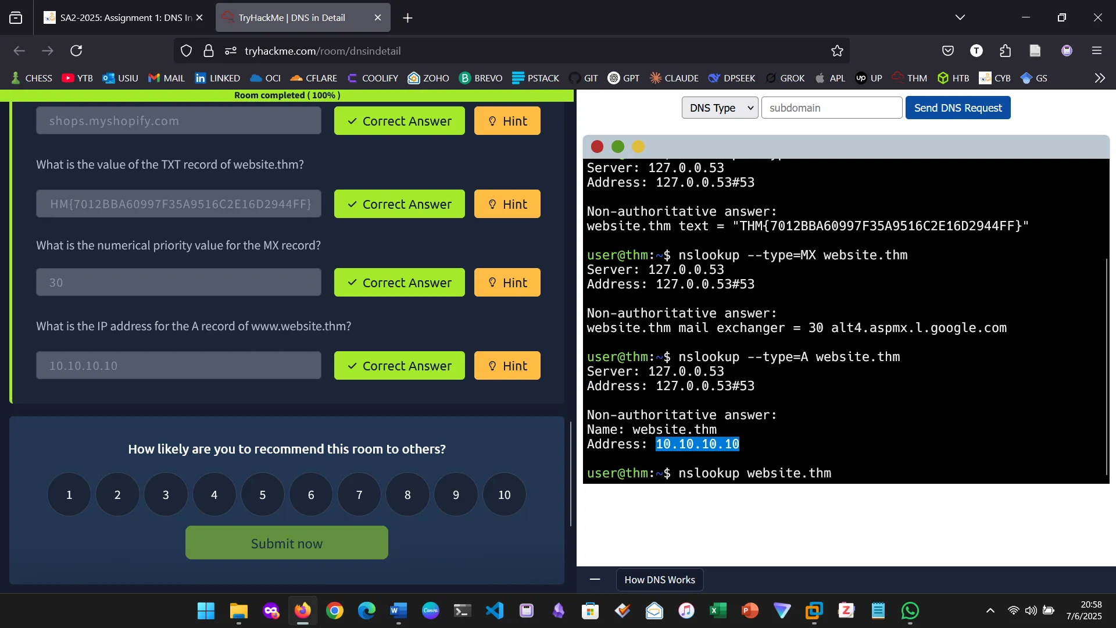Open the CLAUDE bookmark
Image resolution: width=1116 pixels, height=628 pixels.
(674, 77)
